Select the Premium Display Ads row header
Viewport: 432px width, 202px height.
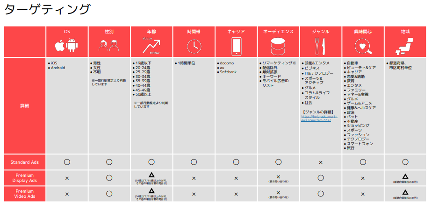(25, 178)
